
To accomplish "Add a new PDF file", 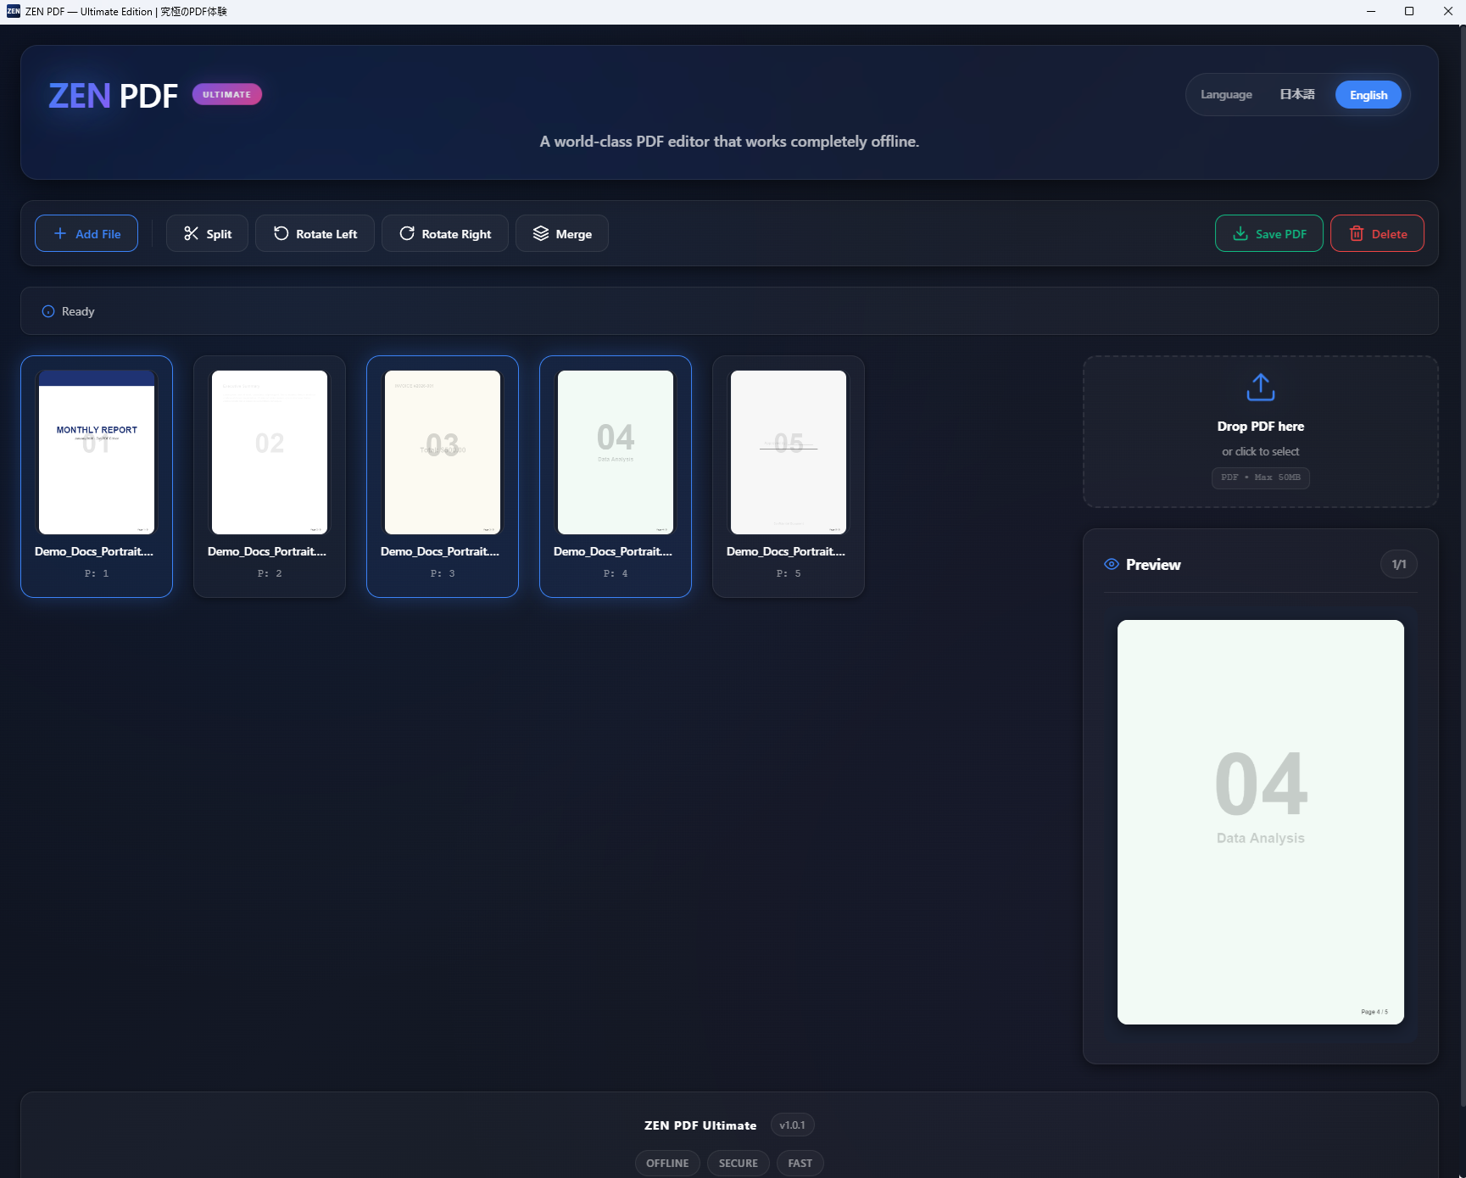I will tap(86, 233).
